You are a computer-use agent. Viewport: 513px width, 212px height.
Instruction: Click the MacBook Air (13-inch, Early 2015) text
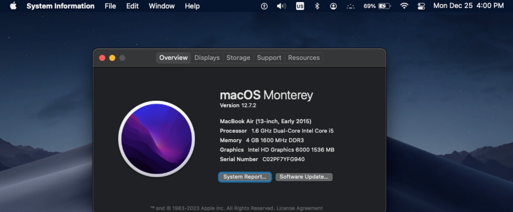coord(265,121)
